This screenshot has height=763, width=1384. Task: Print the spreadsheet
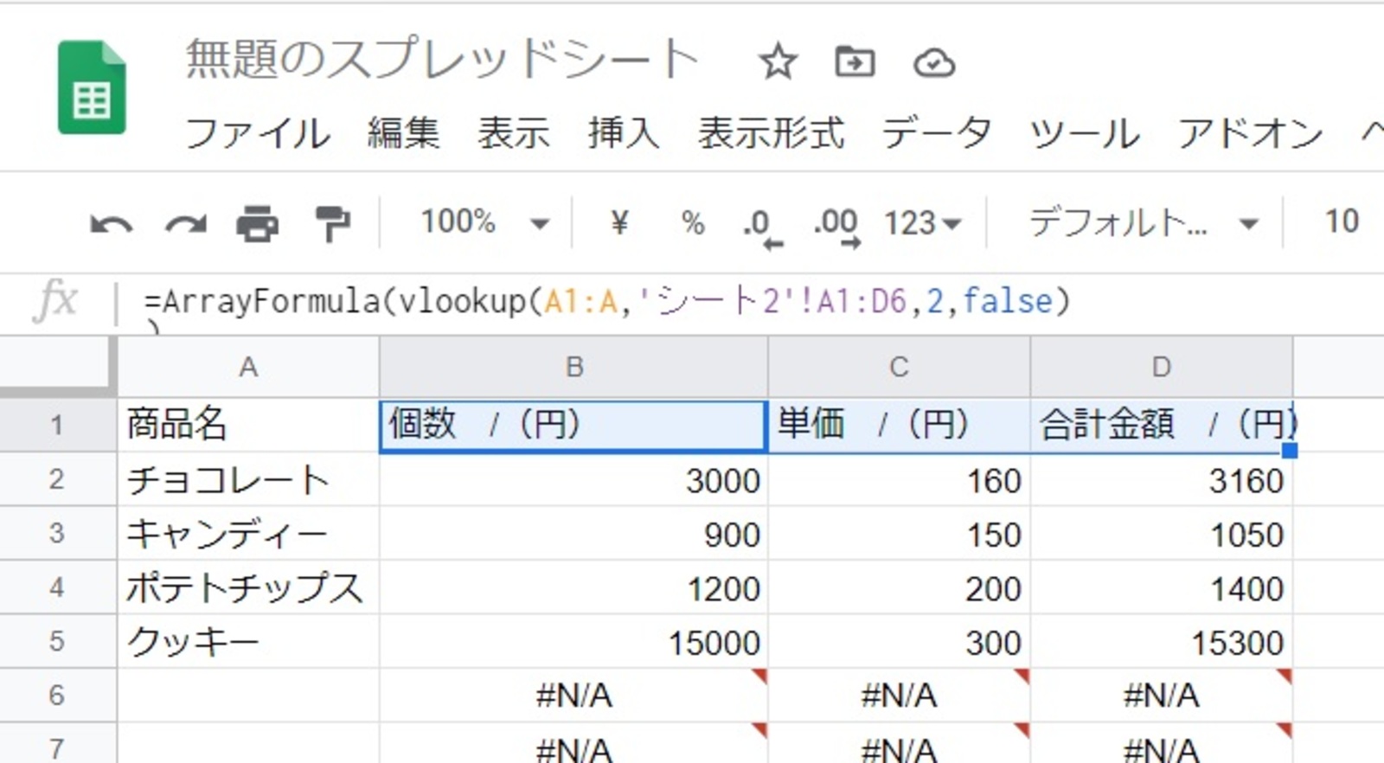point(258,223)
